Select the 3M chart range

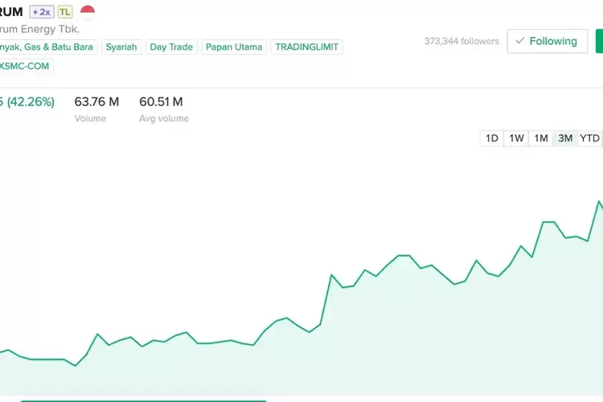point(565,138)
